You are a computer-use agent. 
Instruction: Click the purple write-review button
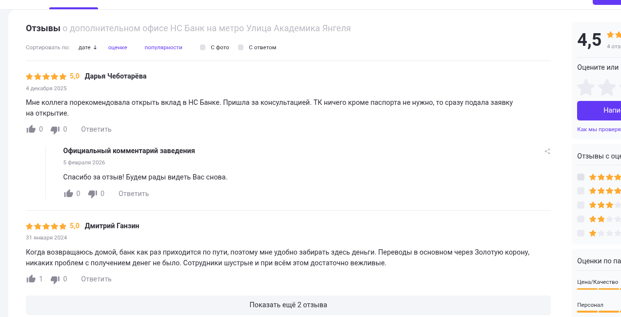599,111
